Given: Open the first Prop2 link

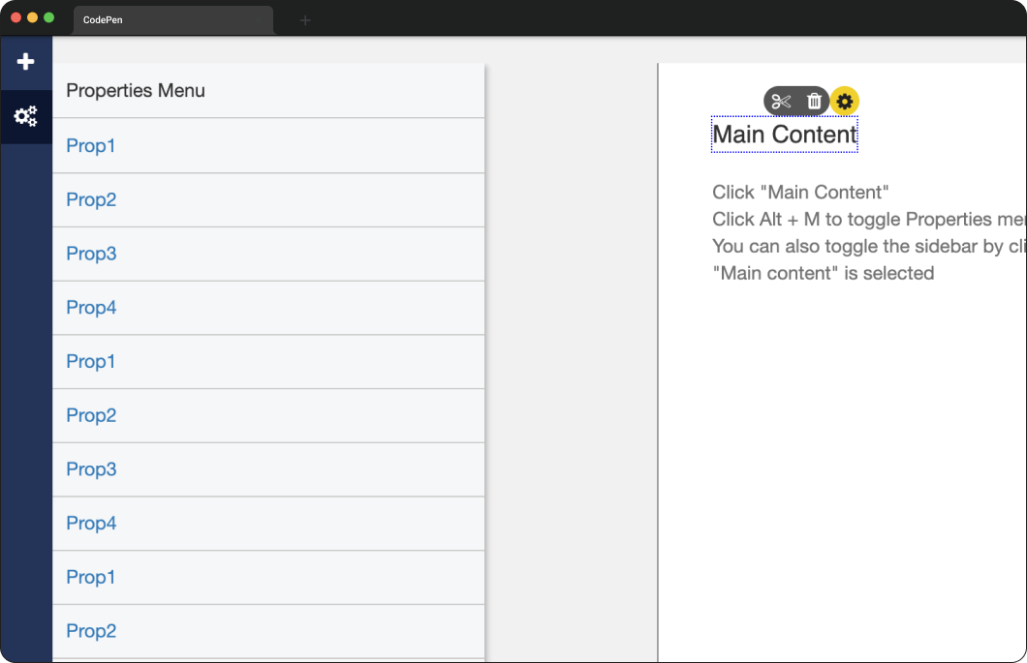Looking at the screenshot, I should click(91, 199).
